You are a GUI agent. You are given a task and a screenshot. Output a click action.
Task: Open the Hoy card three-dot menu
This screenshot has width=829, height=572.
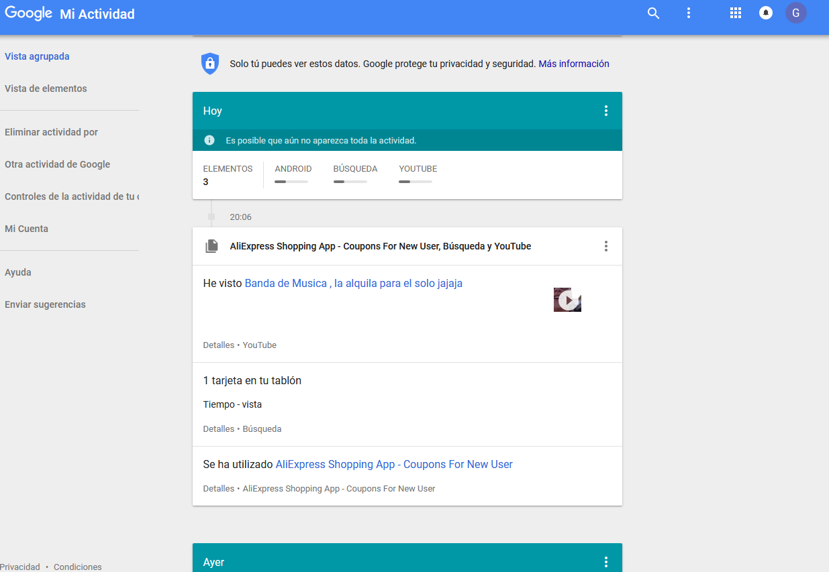pos(605,111)
